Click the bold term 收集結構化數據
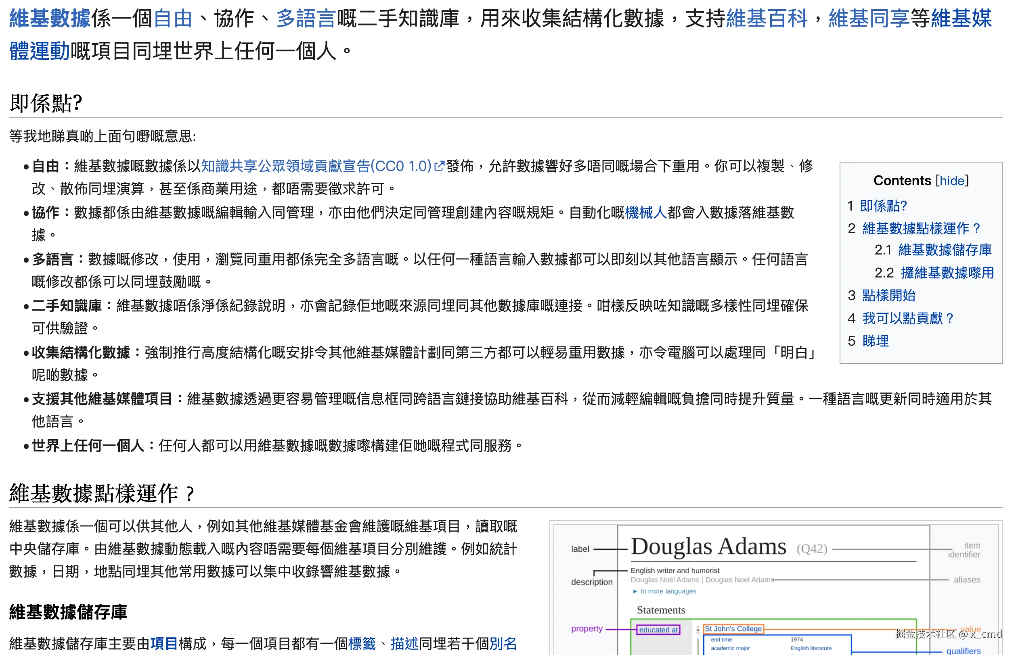This screenshot has height=655, width=1018. [x=81, y=352]
